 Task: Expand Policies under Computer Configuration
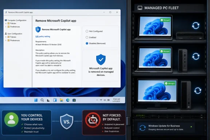tap(6, 23)
